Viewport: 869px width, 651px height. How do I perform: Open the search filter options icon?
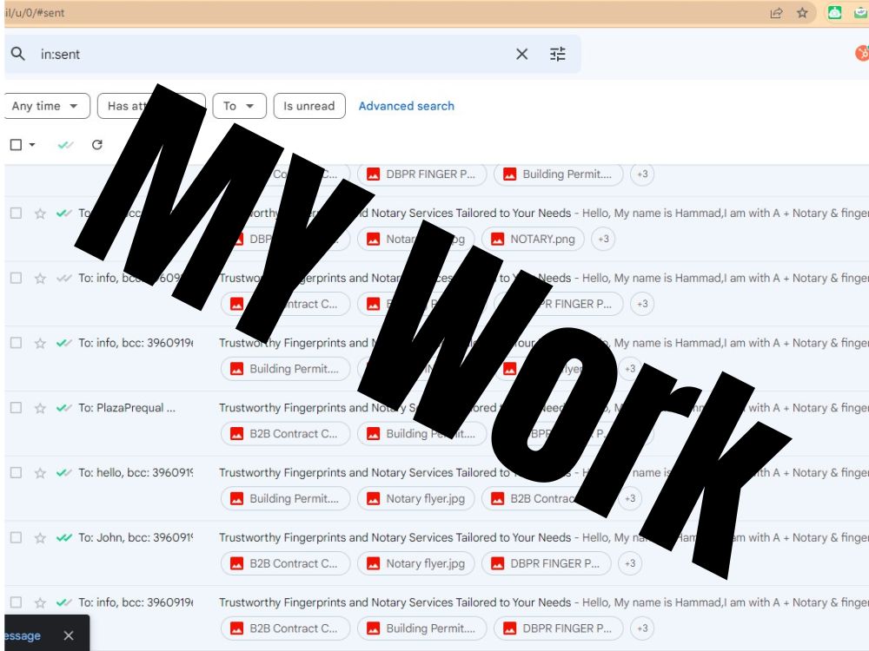coord(558,54)
